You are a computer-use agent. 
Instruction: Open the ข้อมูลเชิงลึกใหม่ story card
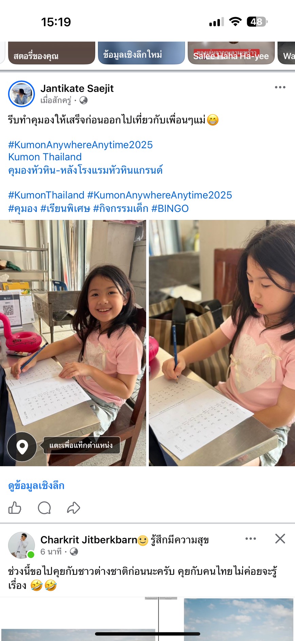[x=141, y=53]
